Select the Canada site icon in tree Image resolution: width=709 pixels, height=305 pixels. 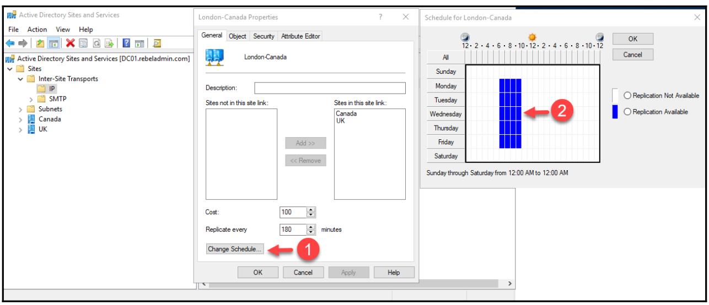click(x=31, y=119)
